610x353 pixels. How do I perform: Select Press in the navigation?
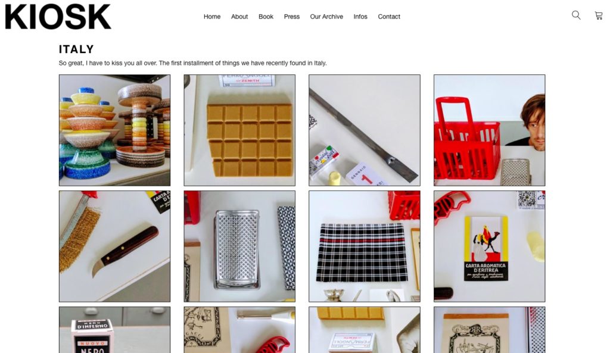coord(291,17)
